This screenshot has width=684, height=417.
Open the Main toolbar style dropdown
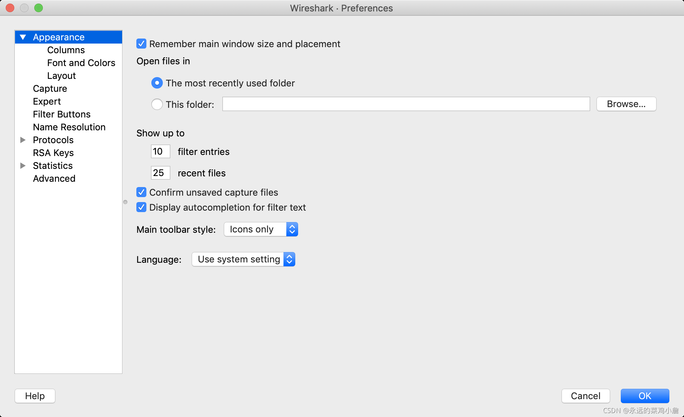click(x=261, y=229)
